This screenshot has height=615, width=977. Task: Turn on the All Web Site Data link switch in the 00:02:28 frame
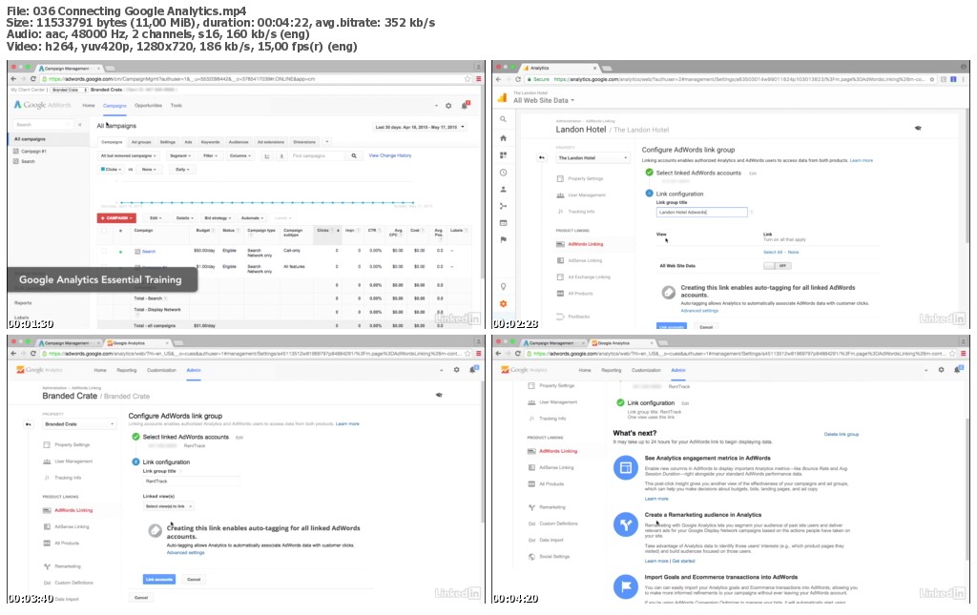[777, 266]
